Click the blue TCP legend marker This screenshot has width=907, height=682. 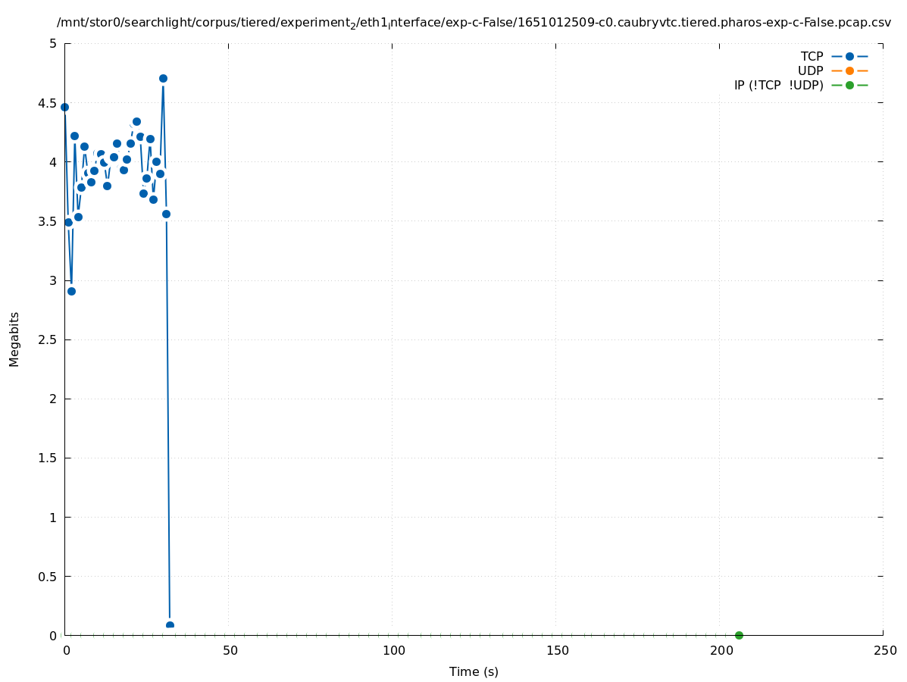tap(849, 56)
